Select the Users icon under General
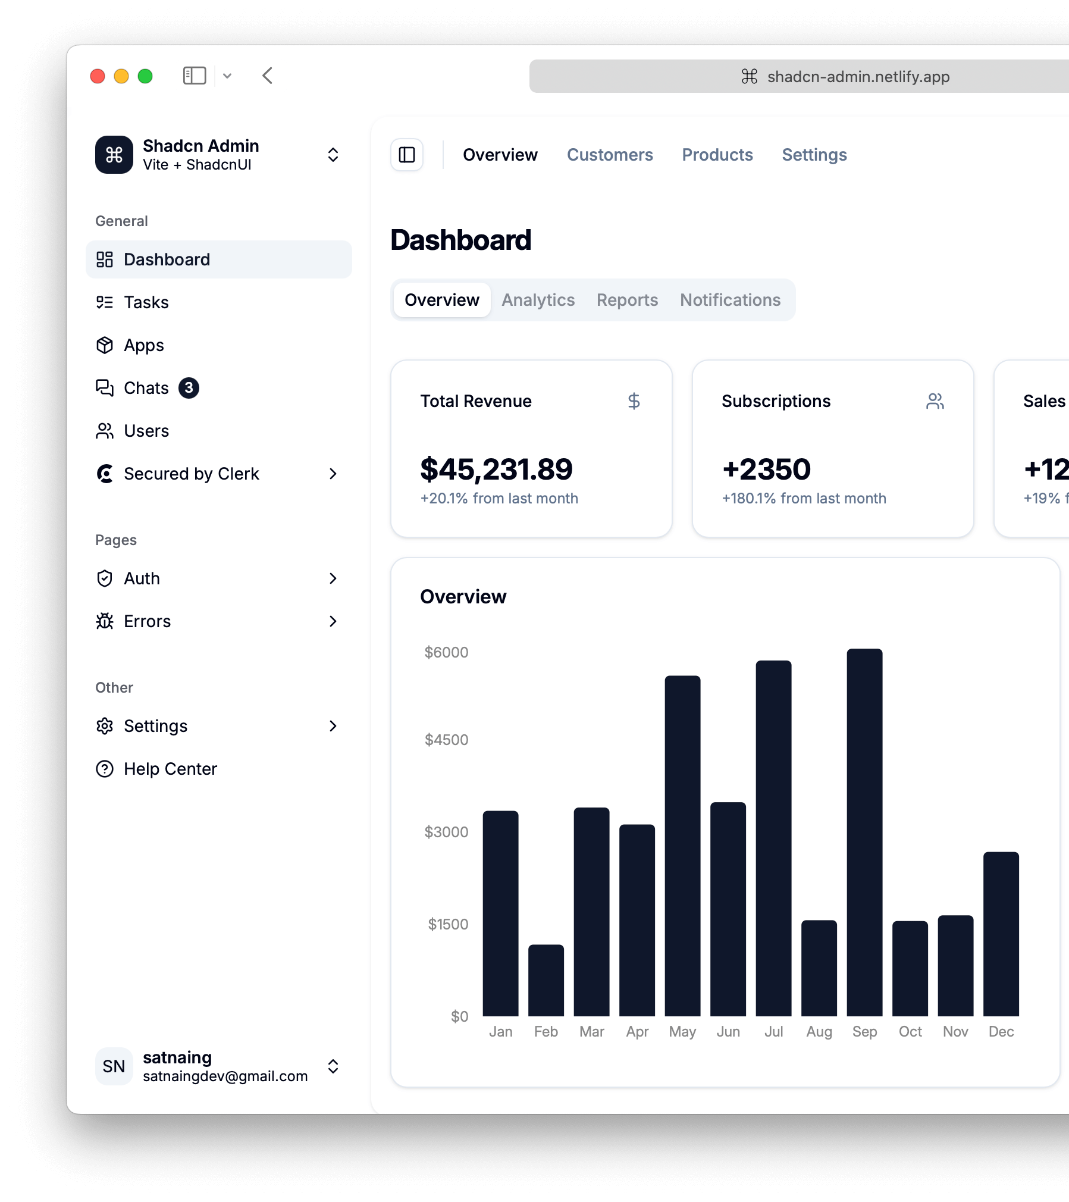 click(x=105, y=431)
